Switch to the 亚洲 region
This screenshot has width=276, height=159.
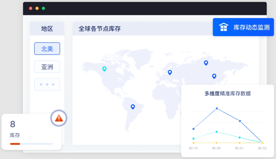(47, 67)
